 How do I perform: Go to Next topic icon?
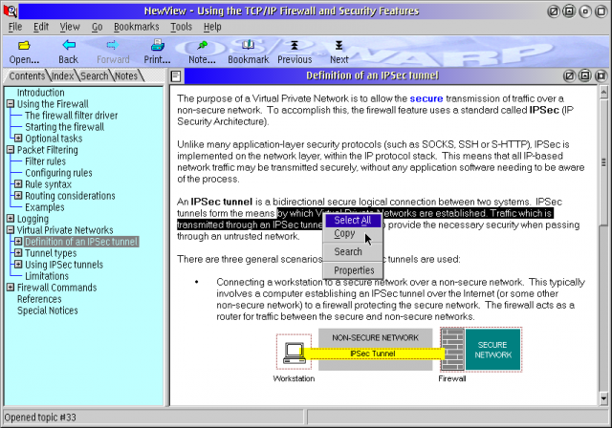[339, 45]
